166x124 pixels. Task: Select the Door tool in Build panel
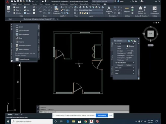tap(16, 10)
